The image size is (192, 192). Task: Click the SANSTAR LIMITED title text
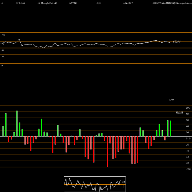pos(164,3)
